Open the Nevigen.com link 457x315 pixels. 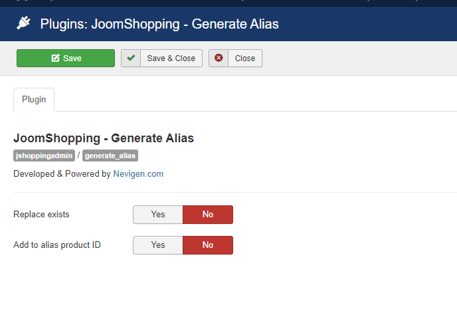point(138,174)
